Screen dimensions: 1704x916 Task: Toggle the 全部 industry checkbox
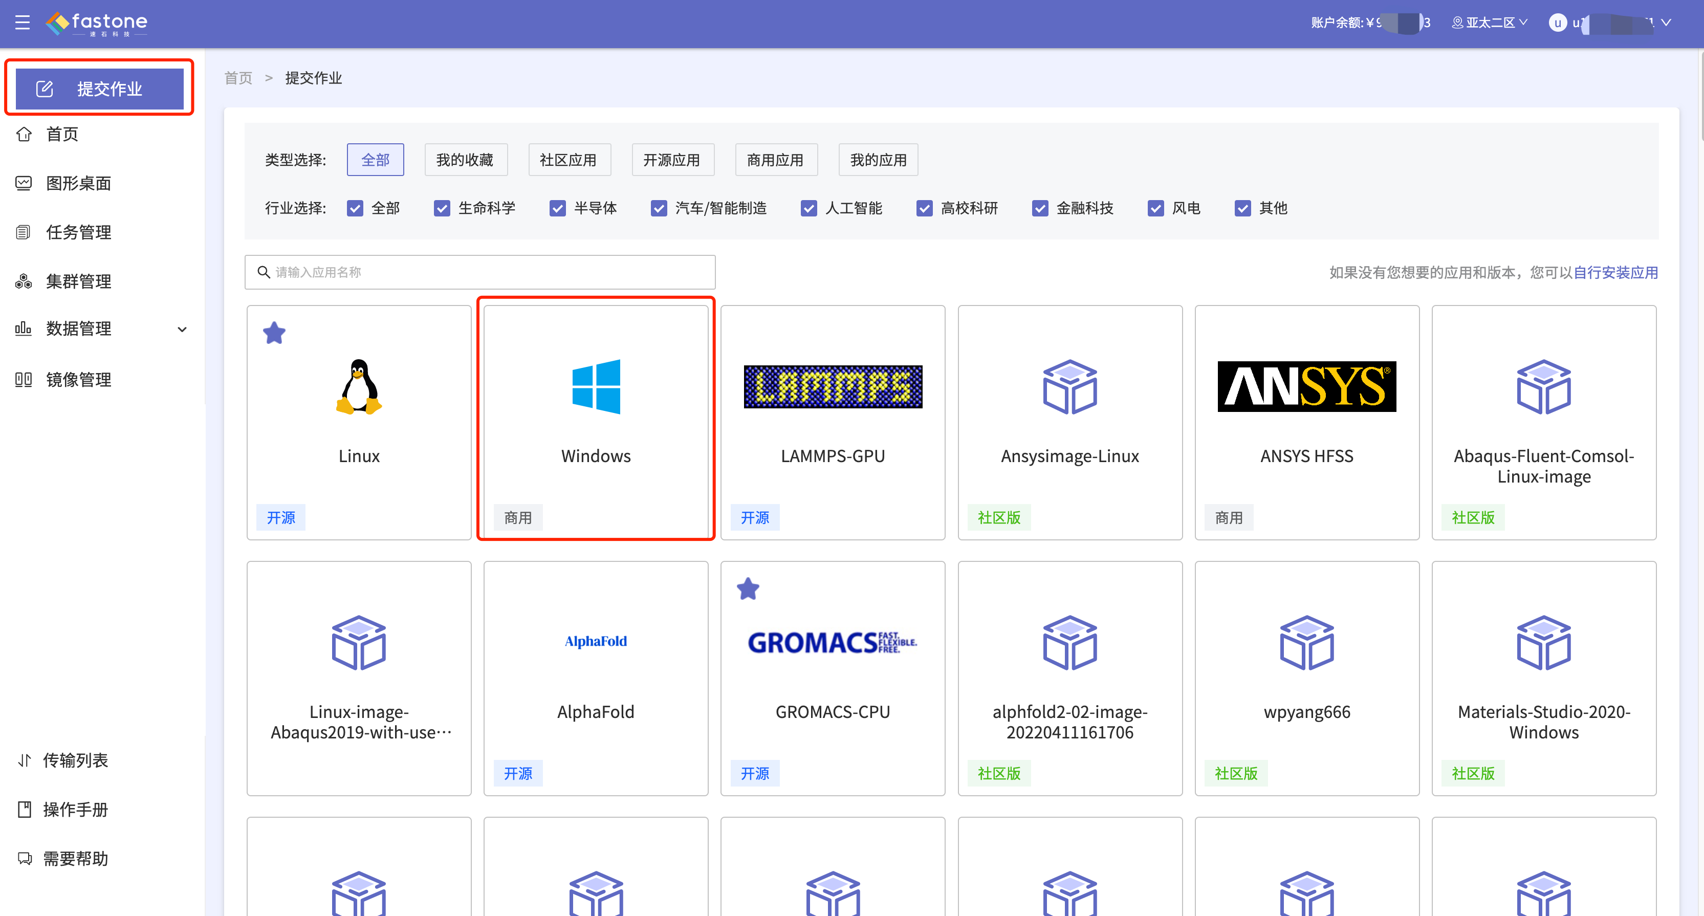[x=355, y=208]
